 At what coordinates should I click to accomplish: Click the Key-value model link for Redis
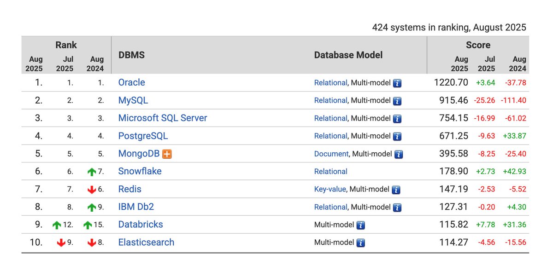330,189
